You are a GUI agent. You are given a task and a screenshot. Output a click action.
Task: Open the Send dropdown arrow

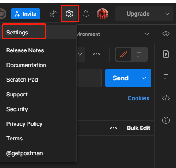144,78
